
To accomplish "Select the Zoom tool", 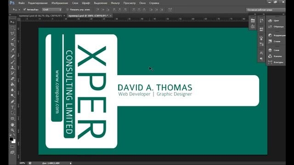I will [12, 130].
